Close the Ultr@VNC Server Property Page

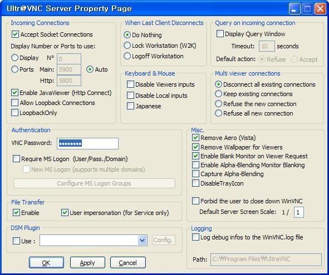pos(320,9)
